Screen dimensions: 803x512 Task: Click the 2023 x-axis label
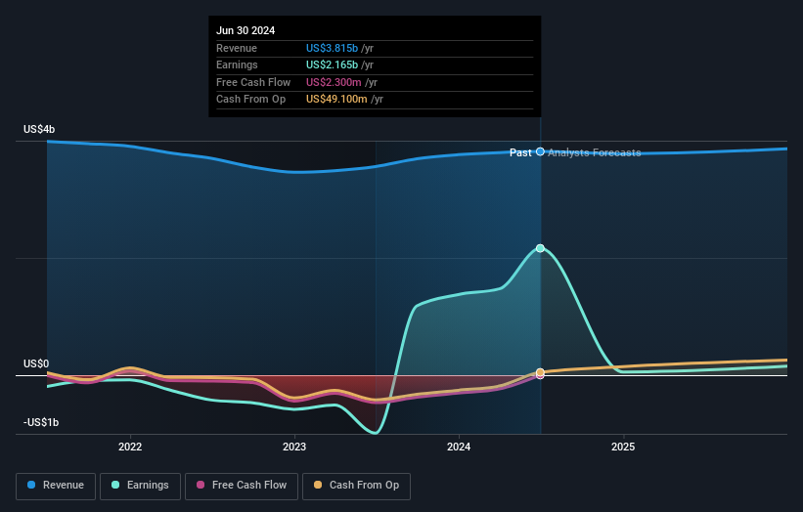(x=294, y=447)
